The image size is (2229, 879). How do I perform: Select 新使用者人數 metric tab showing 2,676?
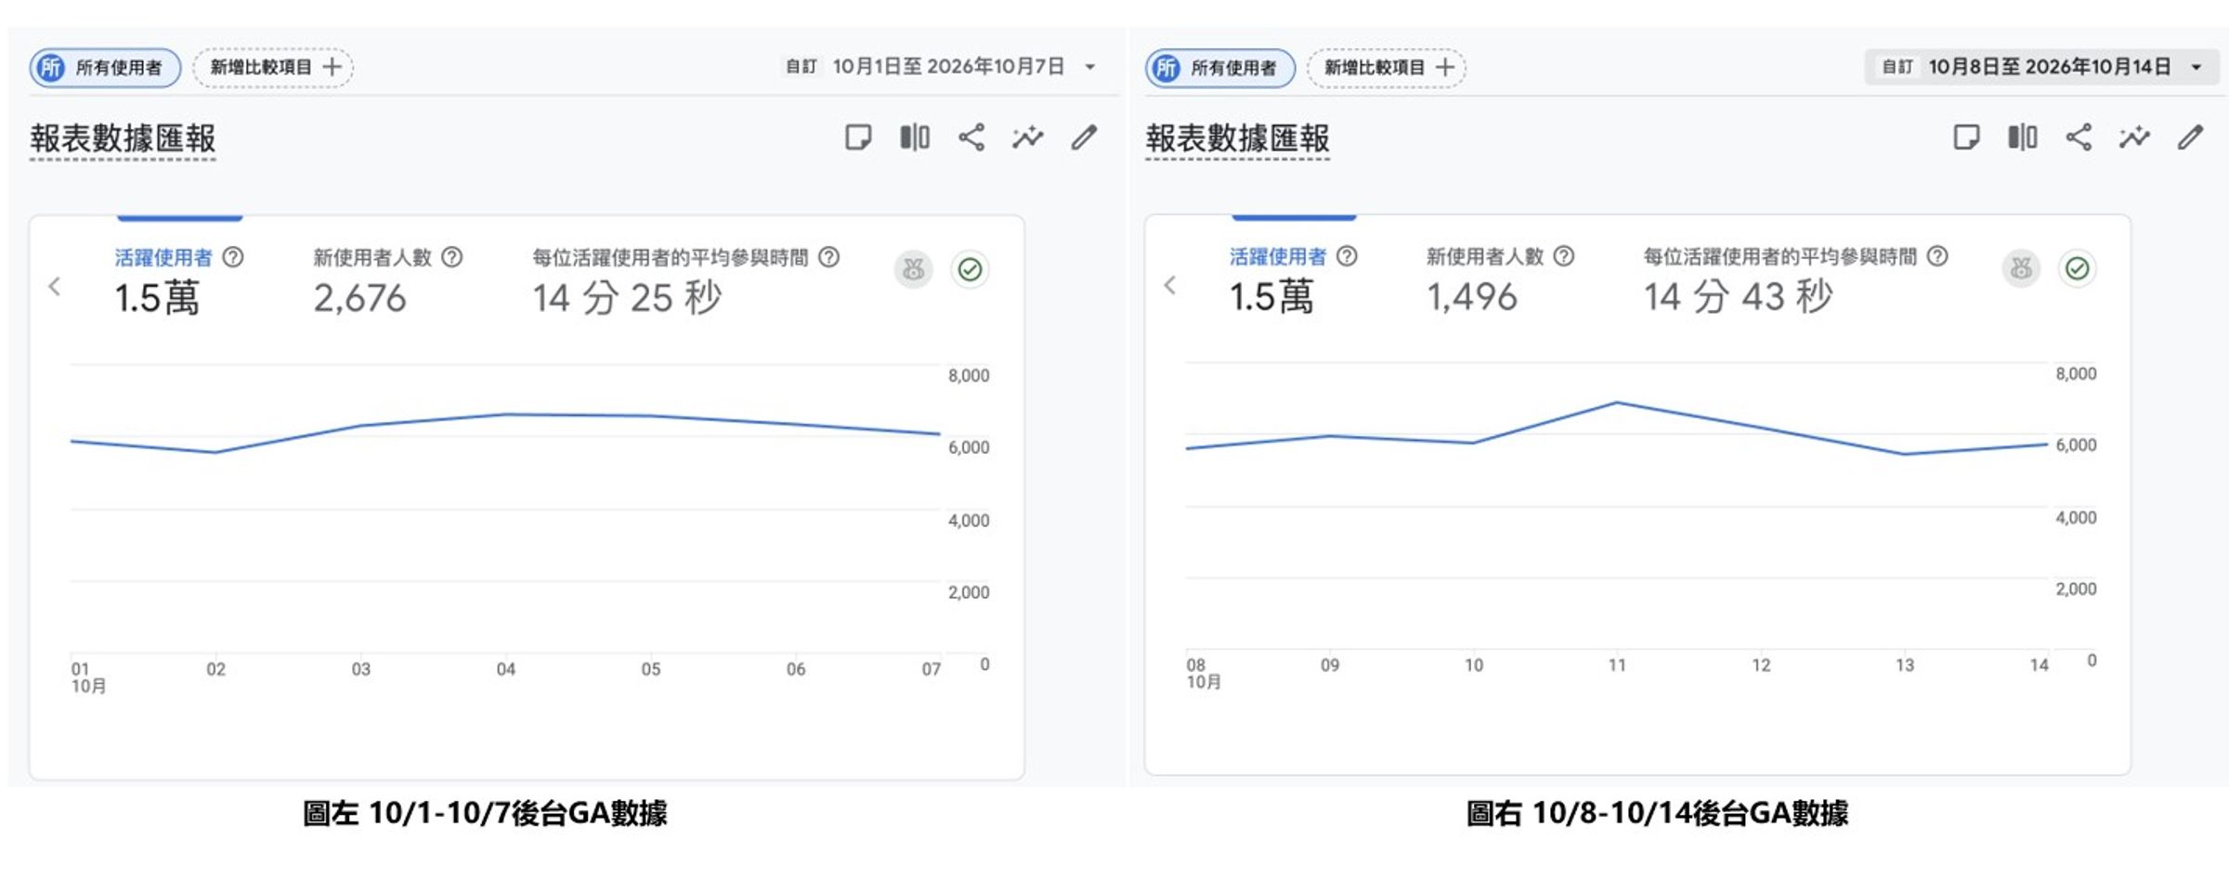pos(387,281)
